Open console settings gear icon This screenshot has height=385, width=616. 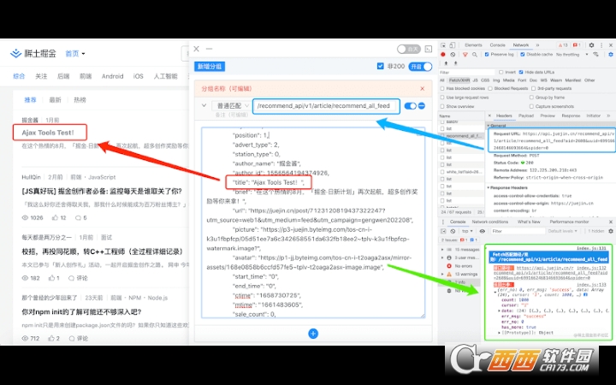pyautogui.click(x=611, y=231)
